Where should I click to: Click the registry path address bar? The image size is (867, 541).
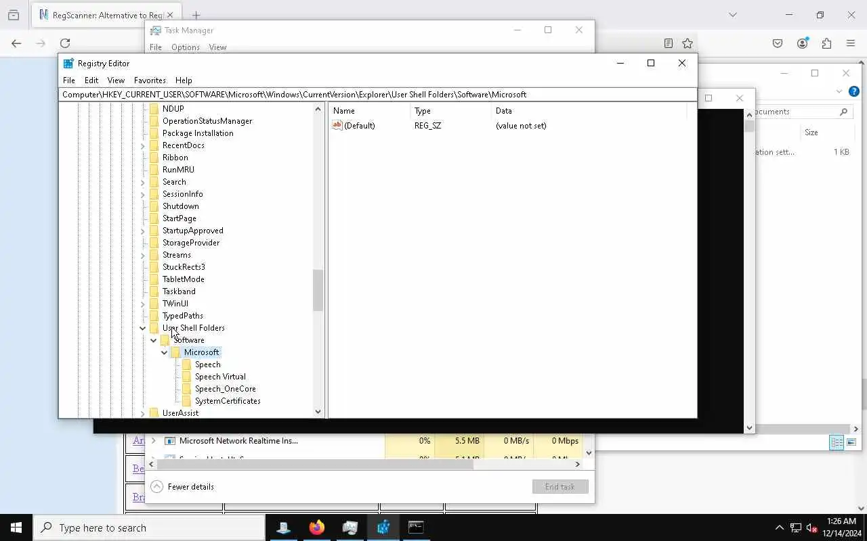pyautogui.click(x=377, y=95)
